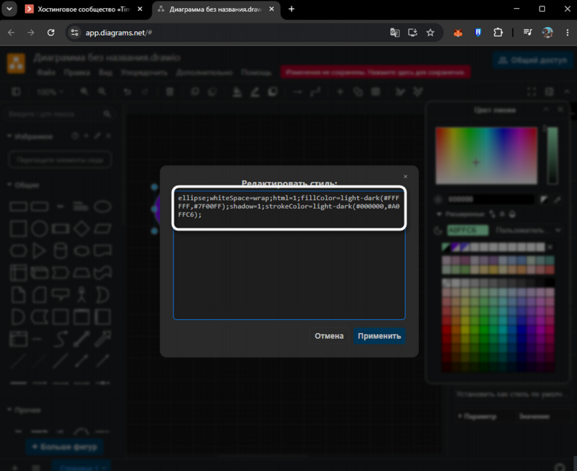577x471 pixels.
Task: Open the Chrome three-dot menu
Action: coord(567,33)
